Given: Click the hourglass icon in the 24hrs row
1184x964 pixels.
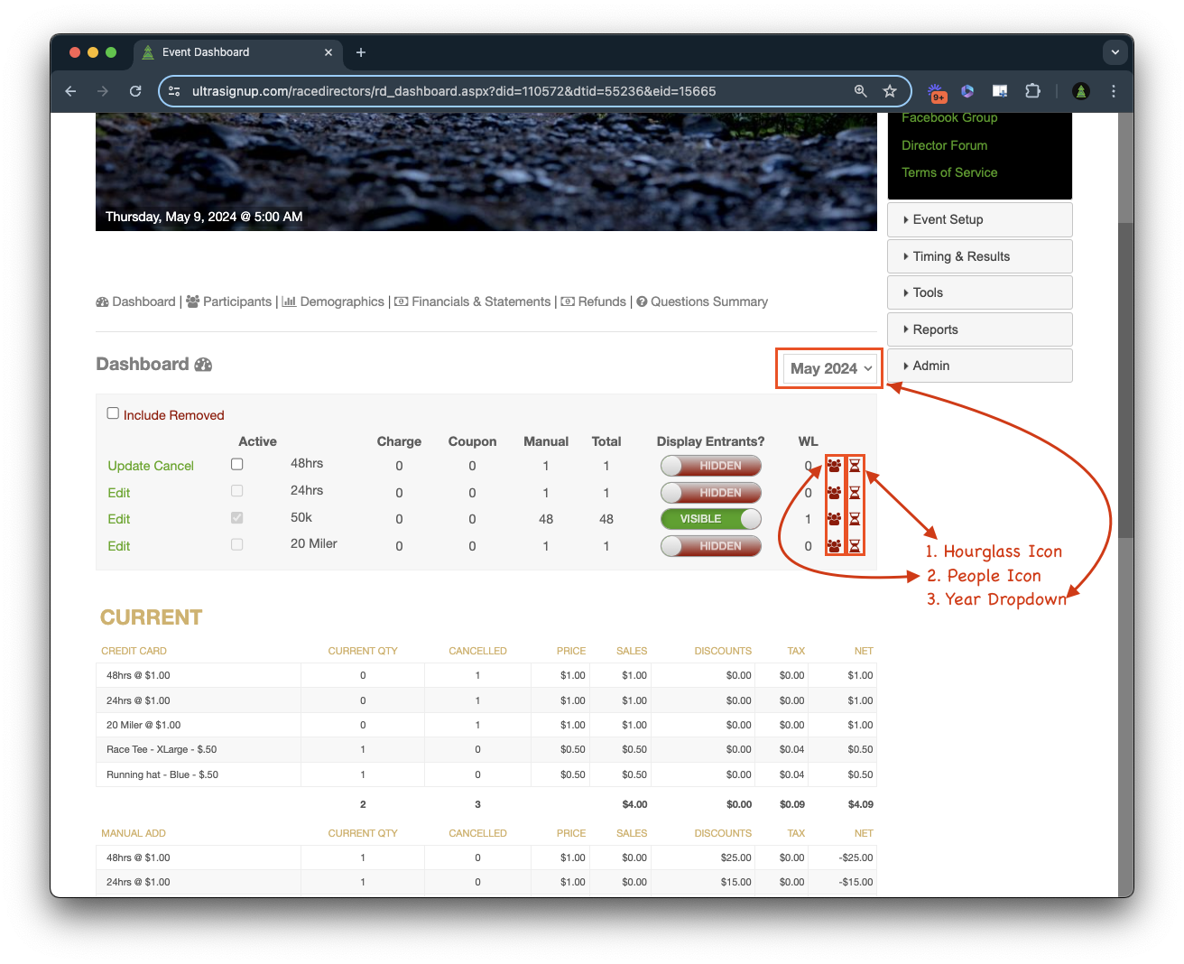Looking at the screenshot, I should coord(855,493).
